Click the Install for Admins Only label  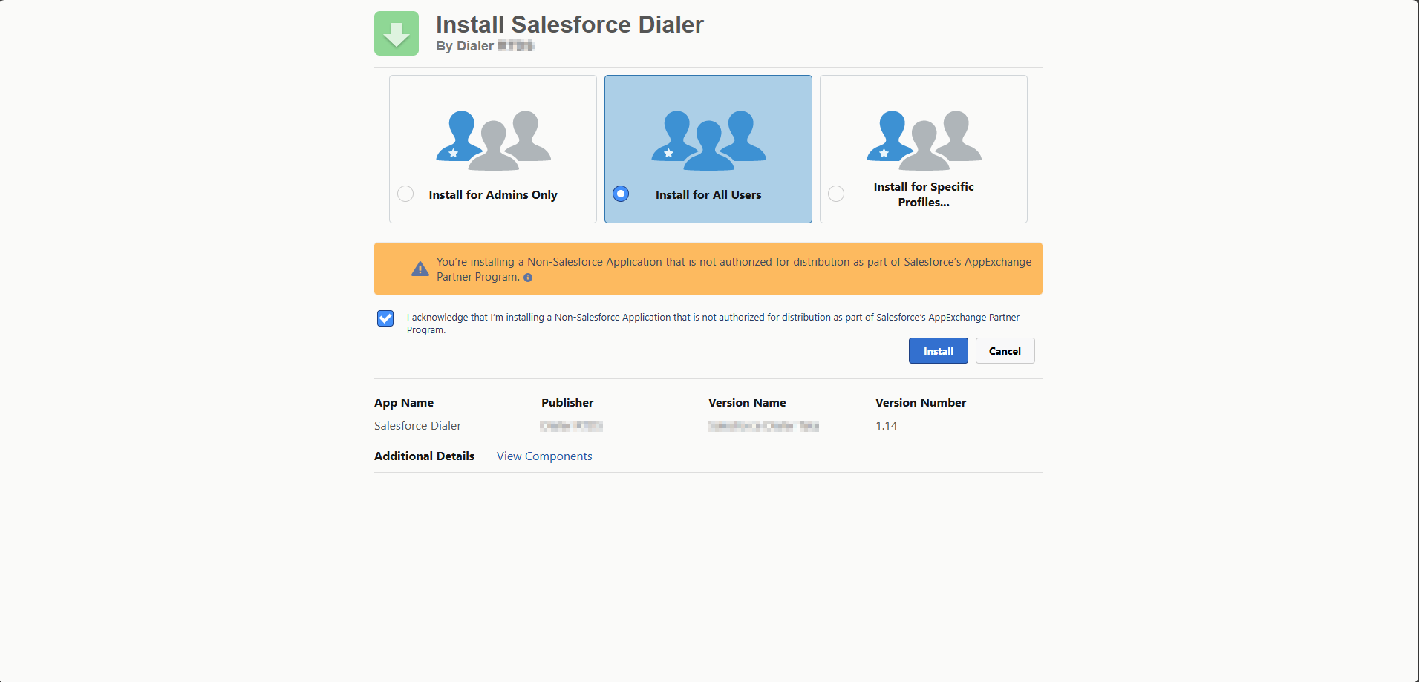point(493,194)
